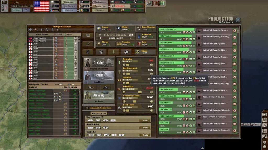Increase the Reinforcement allocation with plus

click(x=152, y=74)
